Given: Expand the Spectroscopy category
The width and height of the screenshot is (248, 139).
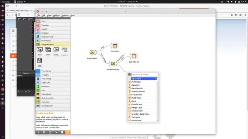Looking at the screenshot, I should [53, 106].
